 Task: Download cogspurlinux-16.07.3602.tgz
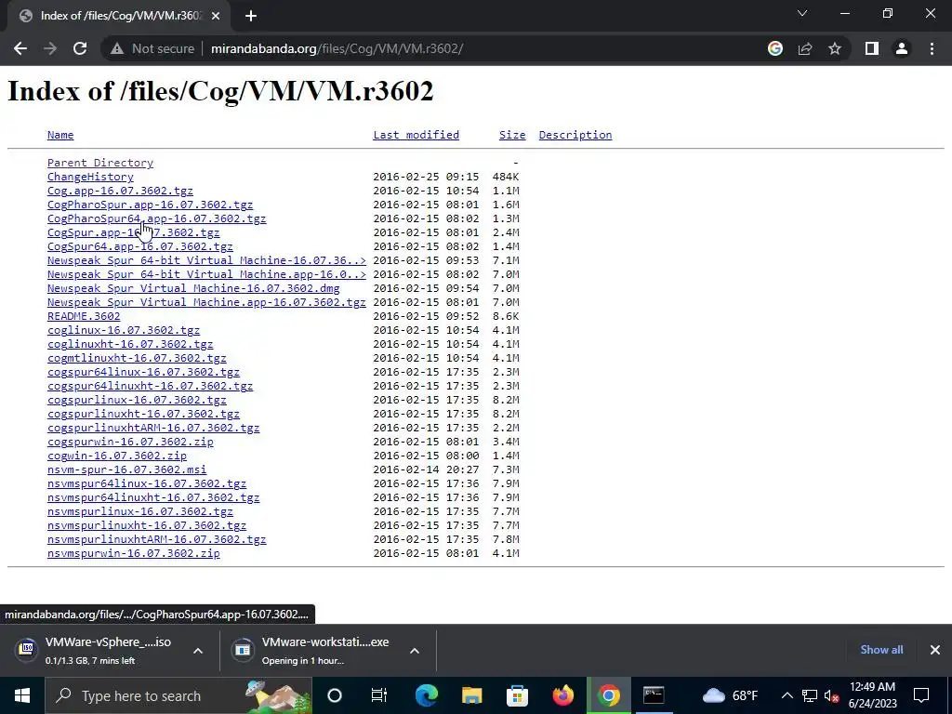tap(137, 400)
